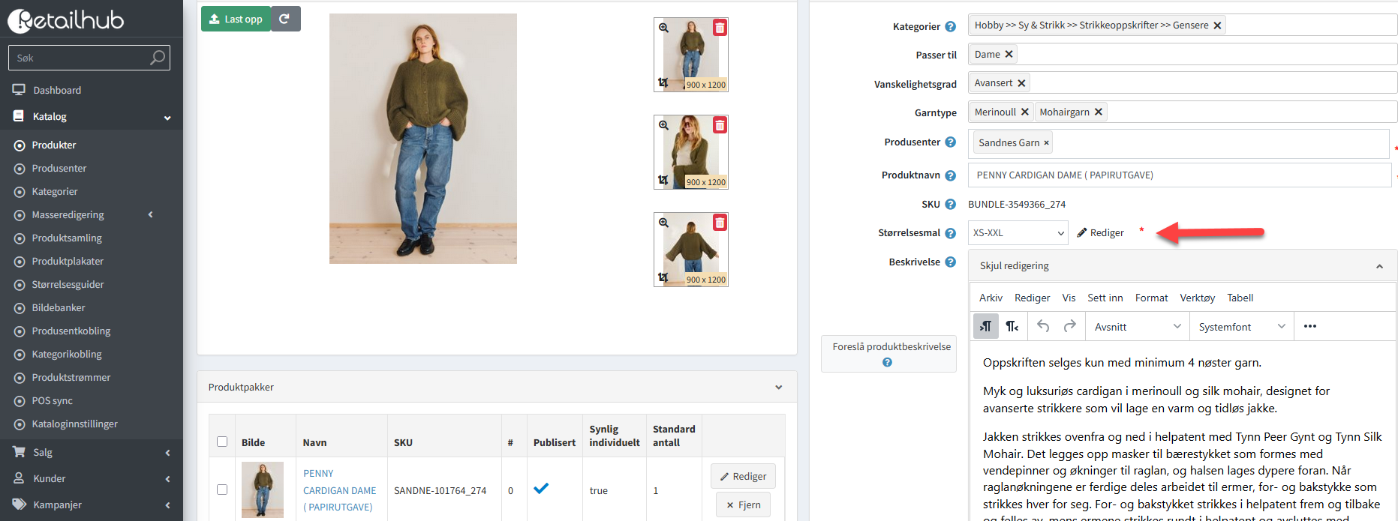Click the Produktnavn input field
Screen dimensions: 1398x521
(1179, 175)
